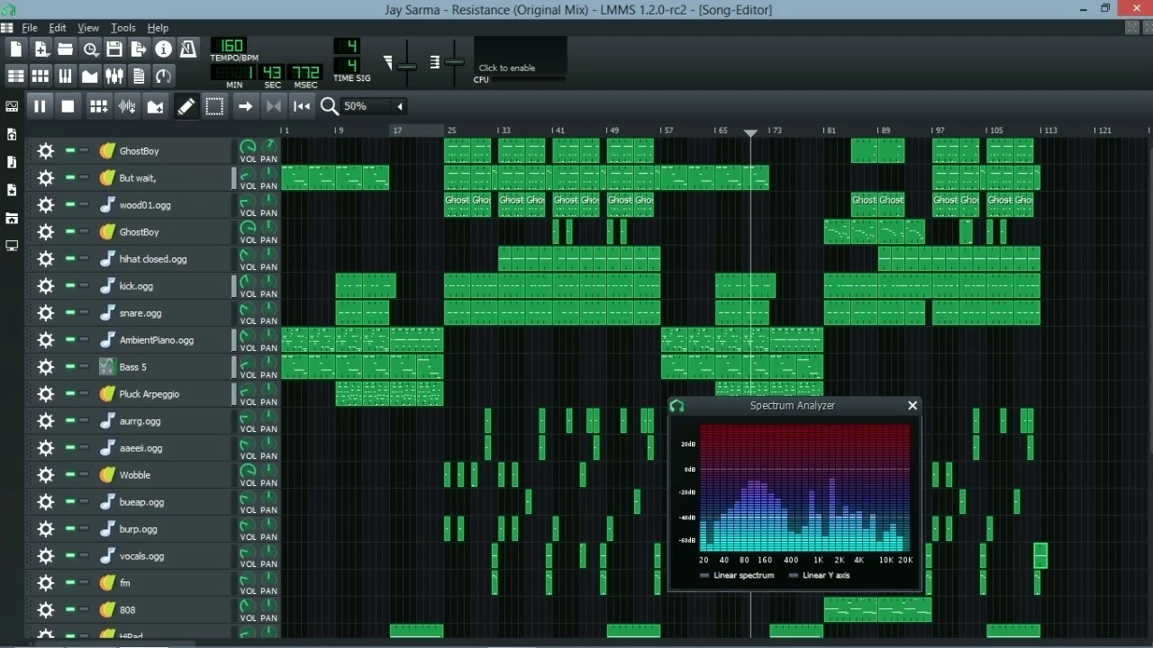Add a beat/bassline track
Image resolution: width=1153 pixels, height=648 pixels.
point(99,106)
